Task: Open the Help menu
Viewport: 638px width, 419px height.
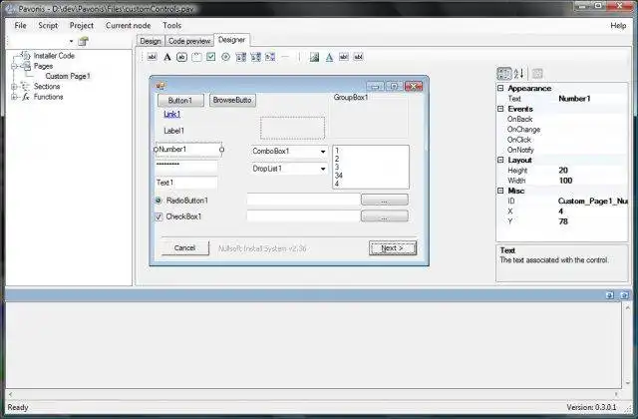Action: pyautogui.click(x=618, y=25)
